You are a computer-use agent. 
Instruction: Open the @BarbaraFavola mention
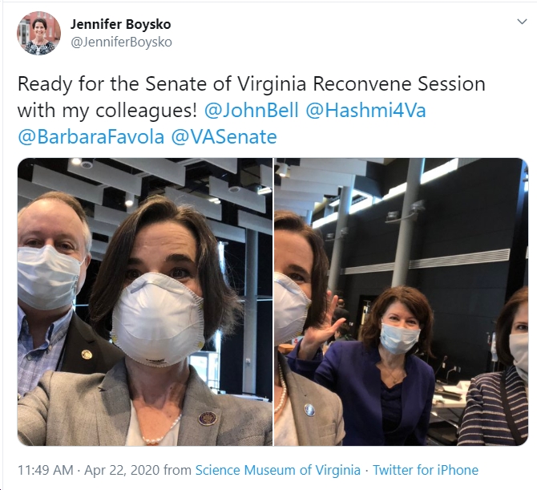pos(91,137)
